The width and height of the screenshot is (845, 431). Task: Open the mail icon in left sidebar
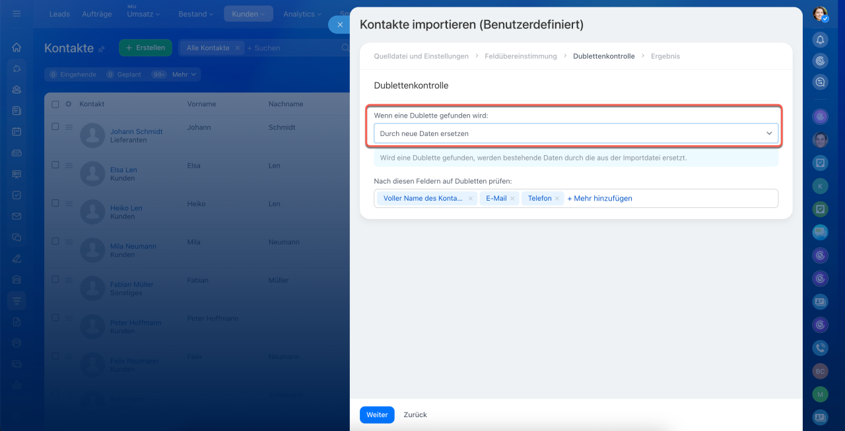click(x=17, y=216)
